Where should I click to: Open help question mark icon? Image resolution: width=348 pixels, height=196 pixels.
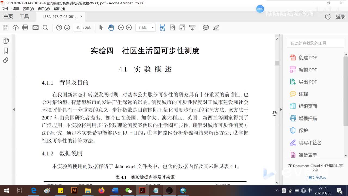click(328, 17)
